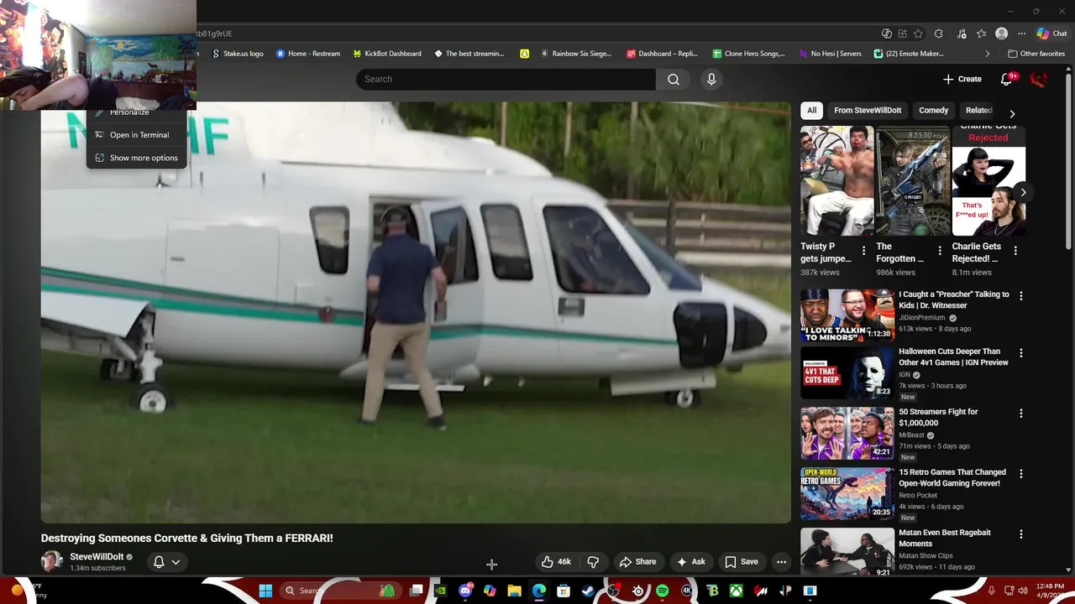The width and height of the screenshot is (1075, 604).
Task: Open YouTube notifications bell
Action: coord(1006,79)
